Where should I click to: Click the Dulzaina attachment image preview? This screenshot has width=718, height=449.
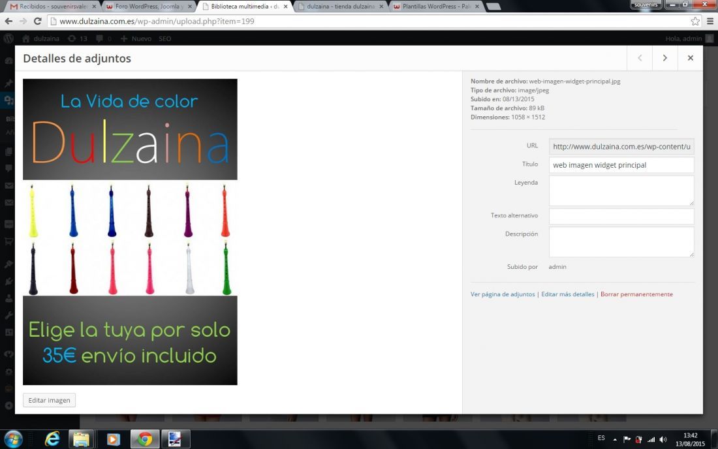130,232
